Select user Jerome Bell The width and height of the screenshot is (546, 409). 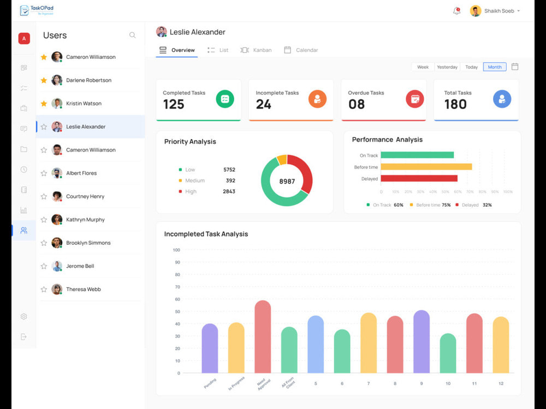90,266
